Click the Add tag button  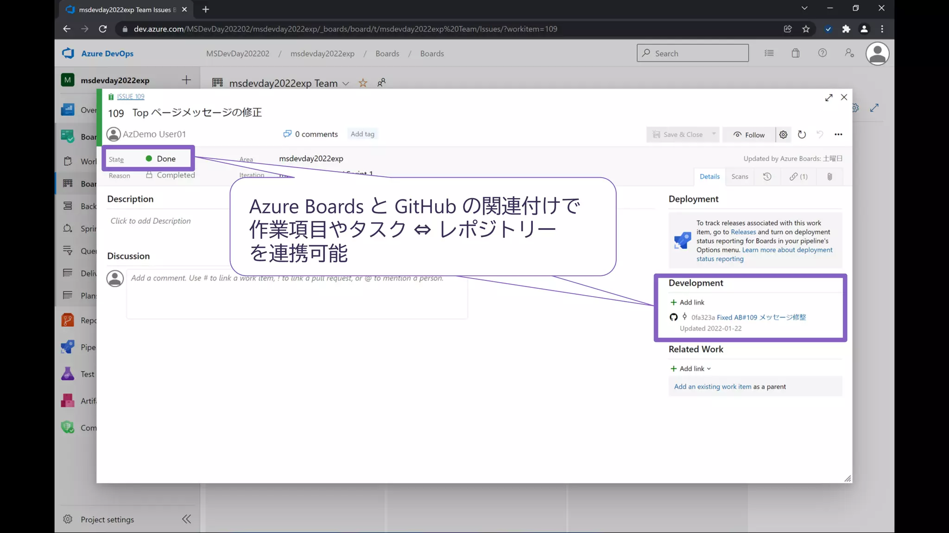tap(362, 134)
